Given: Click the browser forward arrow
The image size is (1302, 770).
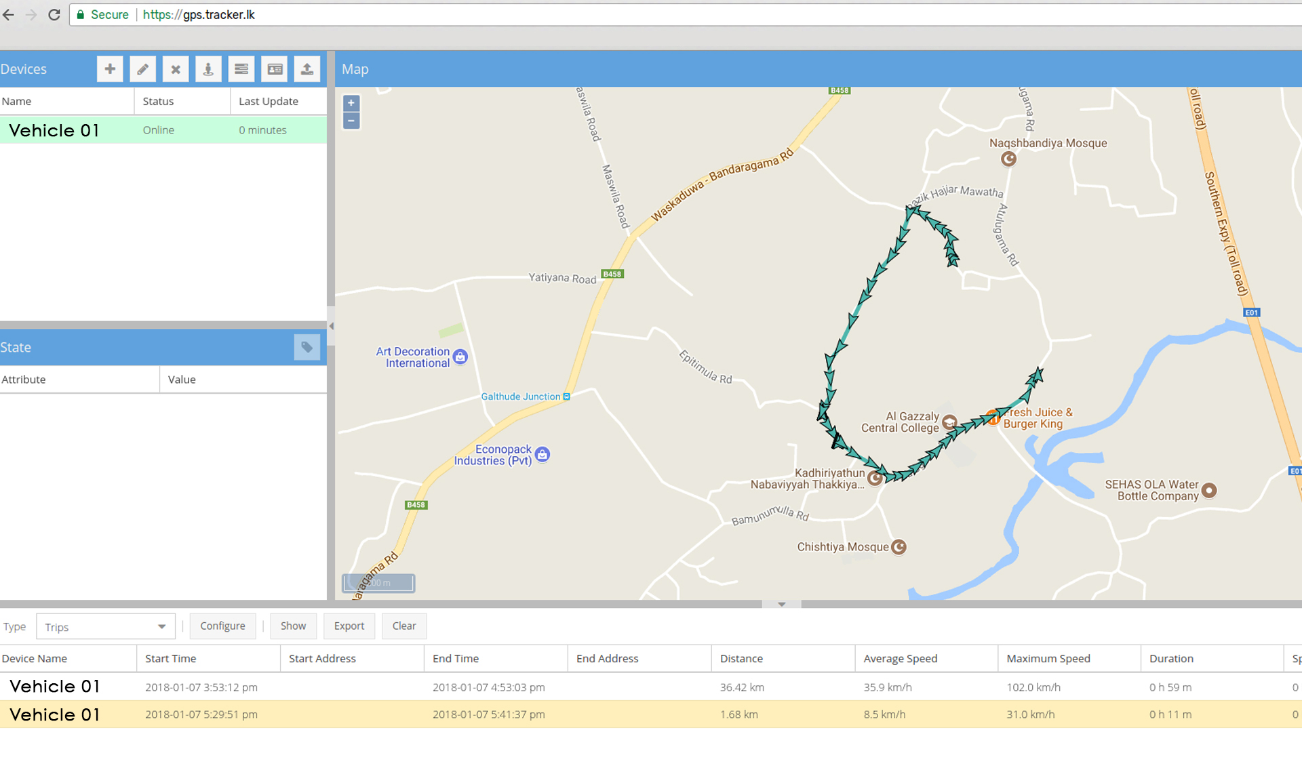Looking at the screenshot, I should coord(31,14).
